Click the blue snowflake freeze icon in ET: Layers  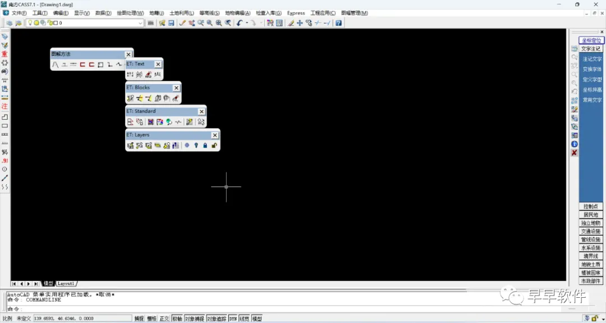point(187,146)
